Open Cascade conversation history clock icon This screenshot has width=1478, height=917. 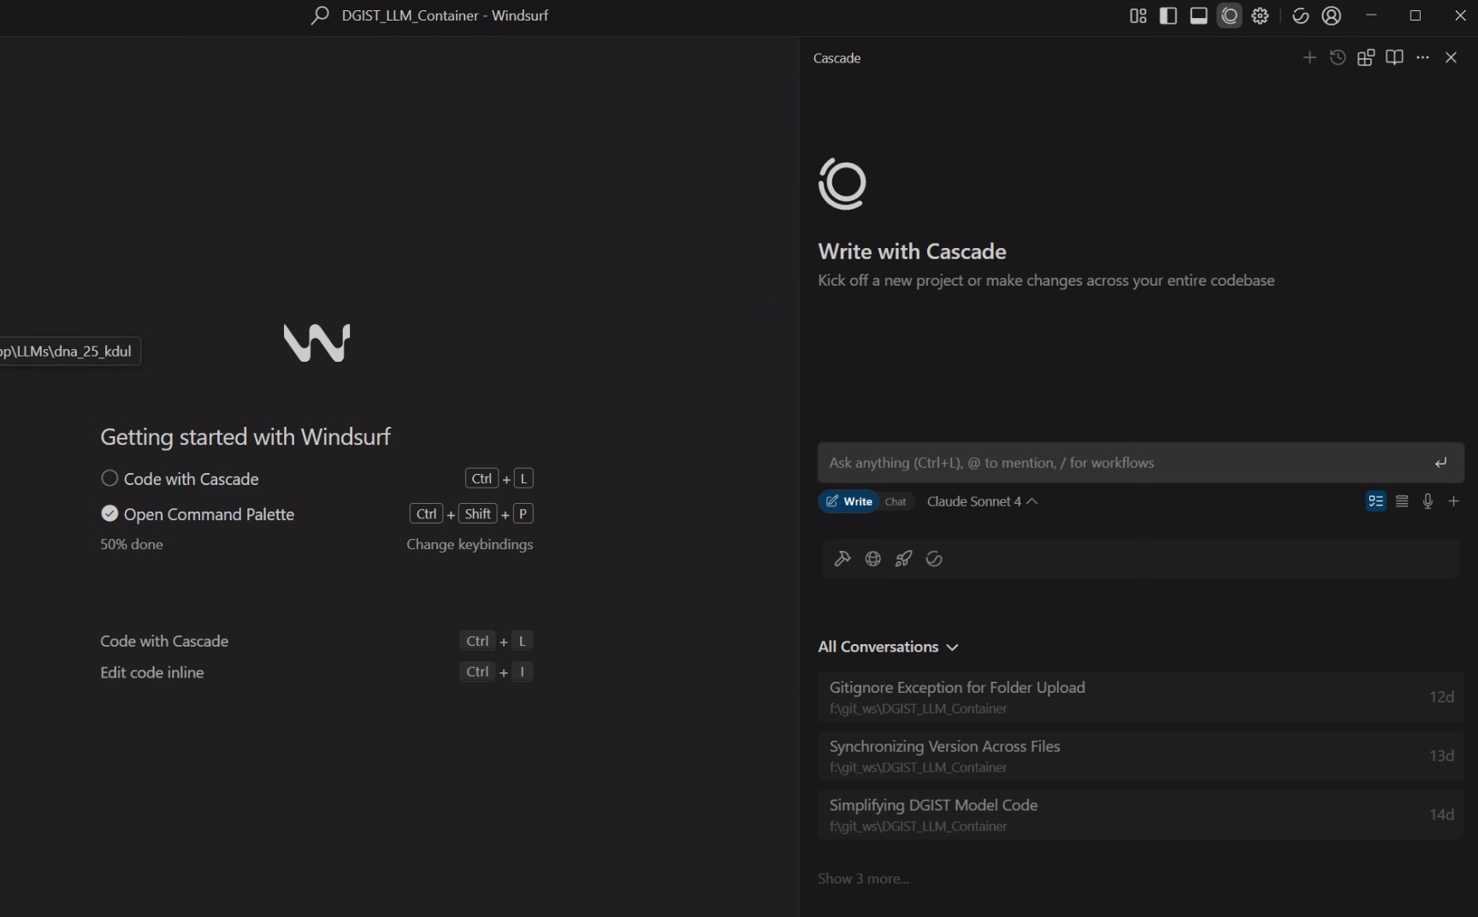pyautogui.click(x=1338, y=57)
